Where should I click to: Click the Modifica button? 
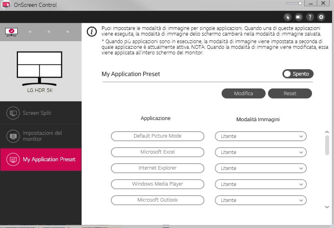pyautogui.click(x=244, y=93)
